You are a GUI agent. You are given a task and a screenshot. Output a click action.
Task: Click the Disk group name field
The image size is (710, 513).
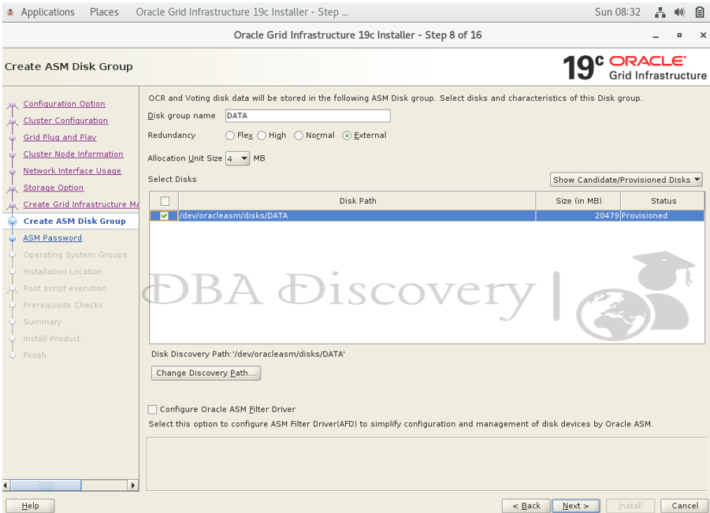click(x=308, y=116)
